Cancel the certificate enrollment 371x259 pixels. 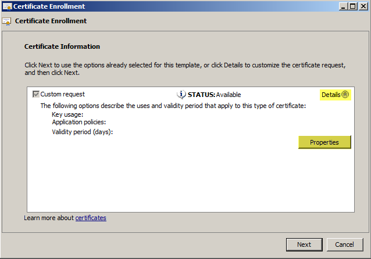(344, 244)
